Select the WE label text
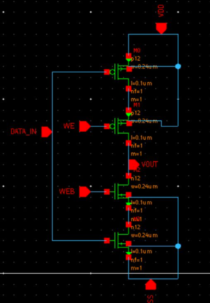The image size is (210, 303). [69, 126]
